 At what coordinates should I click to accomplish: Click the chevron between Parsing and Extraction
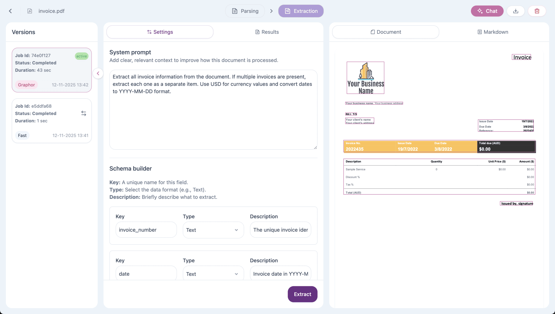tap(271, 11)
